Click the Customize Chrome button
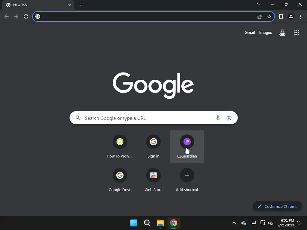Viewport: 307px width, 230px height. click(x=277, y=206)
